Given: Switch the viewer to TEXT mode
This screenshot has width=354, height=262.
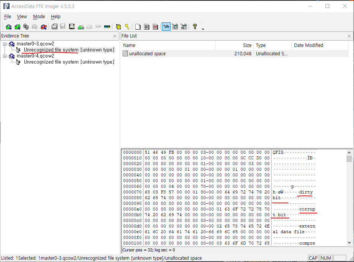Looking at the screenshot, I should click(x=175, y=27).
